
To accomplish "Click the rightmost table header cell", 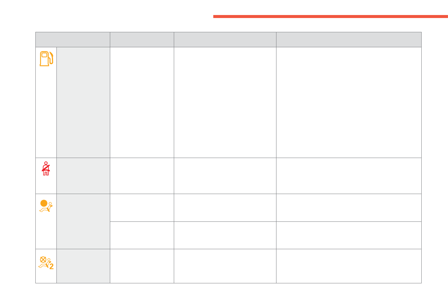I will tap(349, 39).
